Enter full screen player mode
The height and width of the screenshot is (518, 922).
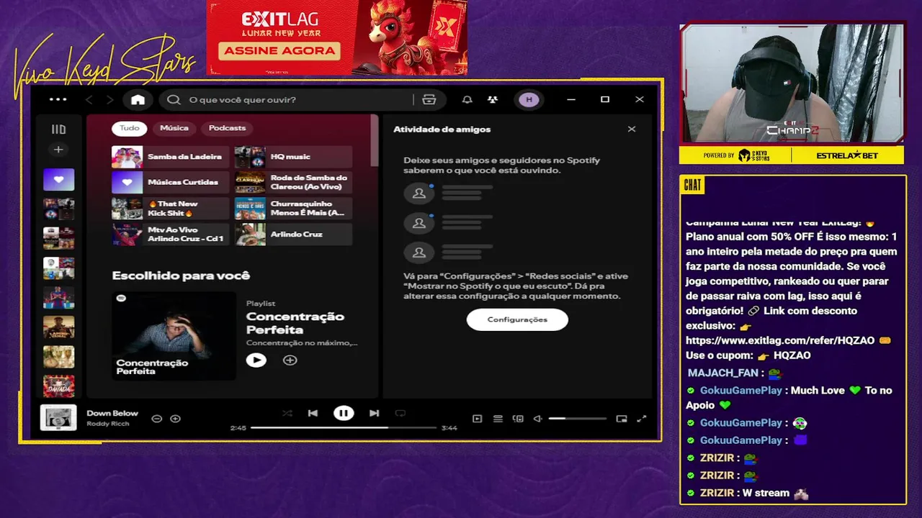(x=642, y=419)
